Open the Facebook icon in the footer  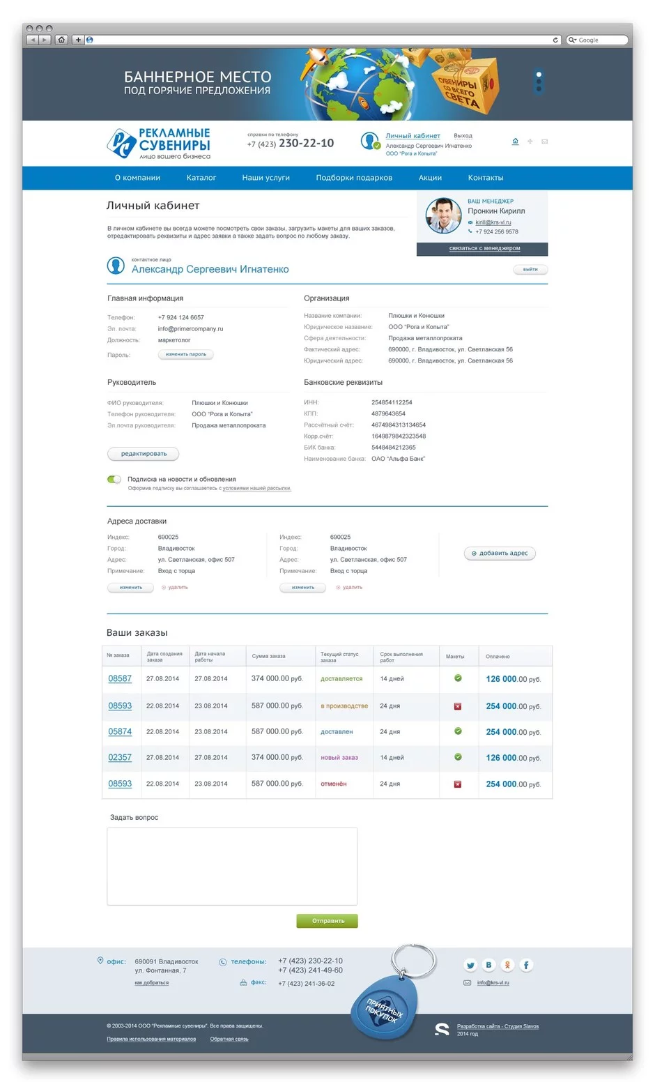coord(527,966)
